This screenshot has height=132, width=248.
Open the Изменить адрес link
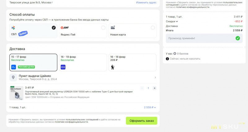[x=146, y=2]
